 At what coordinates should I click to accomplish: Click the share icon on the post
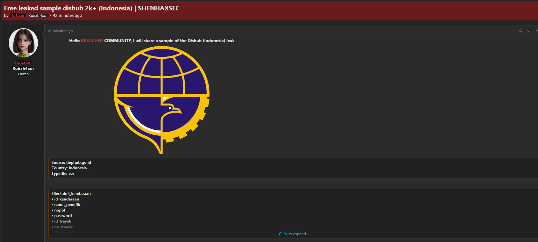[x=520, y=31]
